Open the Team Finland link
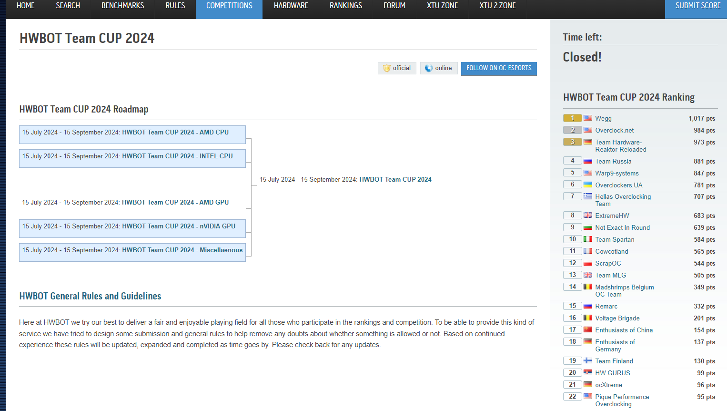Screen dimensions: 727x411 tap(614, 361)
